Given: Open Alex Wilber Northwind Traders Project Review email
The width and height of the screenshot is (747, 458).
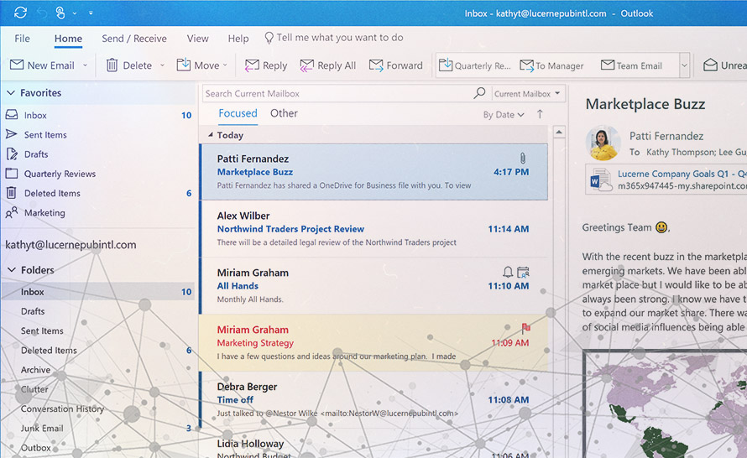Looking at the screenshot, I should click(x=373, y=229).
